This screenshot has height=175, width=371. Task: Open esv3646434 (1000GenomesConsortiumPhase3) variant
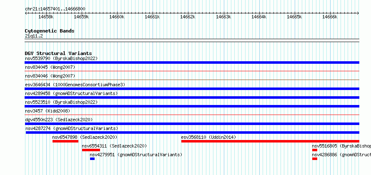point(75,85)
